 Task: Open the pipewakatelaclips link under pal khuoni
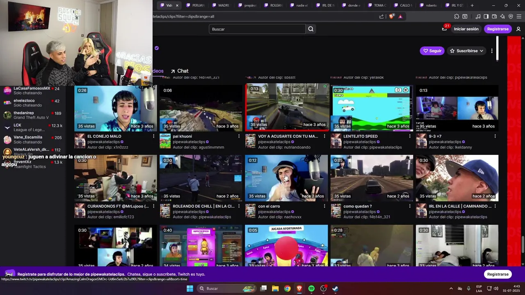189,142
